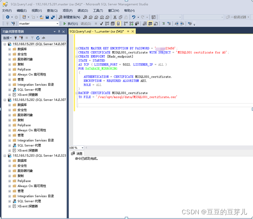Pin the SQLQuery1.sql tab
The height and width of the screenshot is (219, 253).
pyautogui.click(x=128, y=31)
